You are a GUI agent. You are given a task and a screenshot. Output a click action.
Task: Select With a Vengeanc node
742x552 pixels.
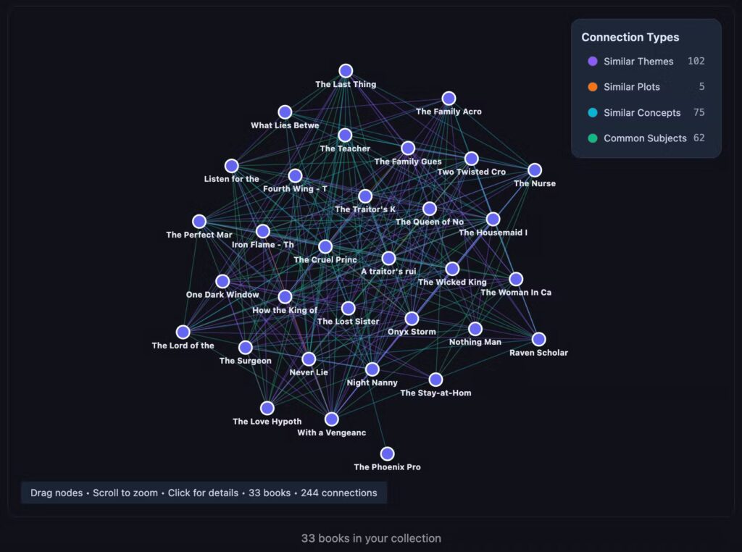(331, 419)
